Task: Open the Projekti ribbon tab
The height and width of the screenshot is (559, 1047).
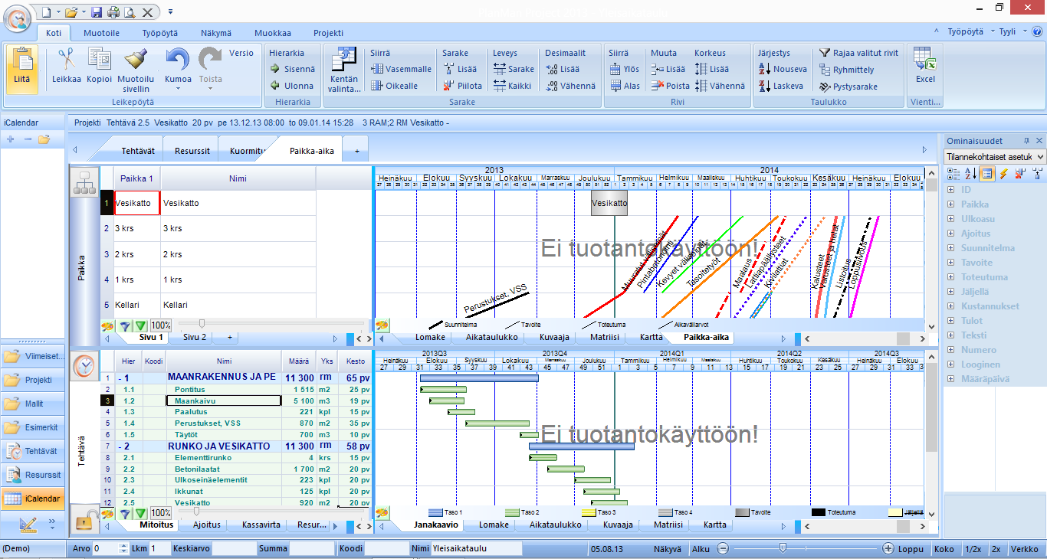Action: (328, 33)
